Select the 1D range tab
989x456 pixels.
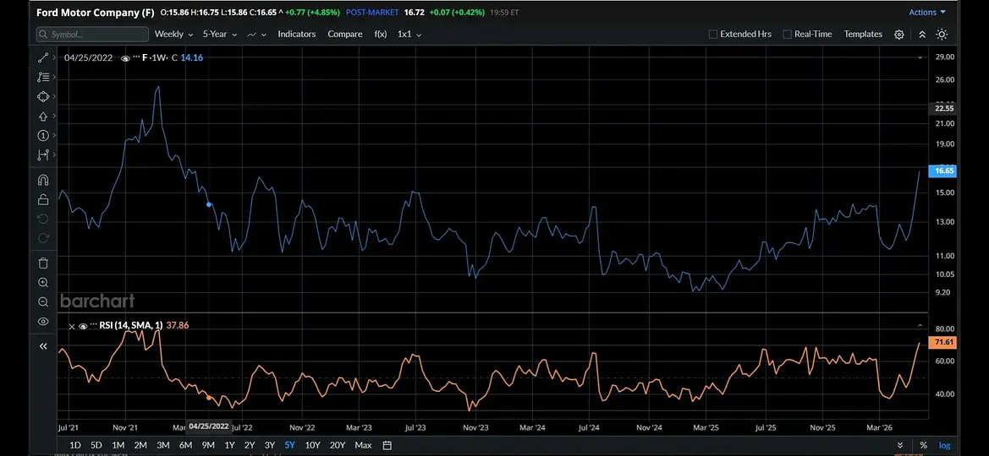click(75, 445)
